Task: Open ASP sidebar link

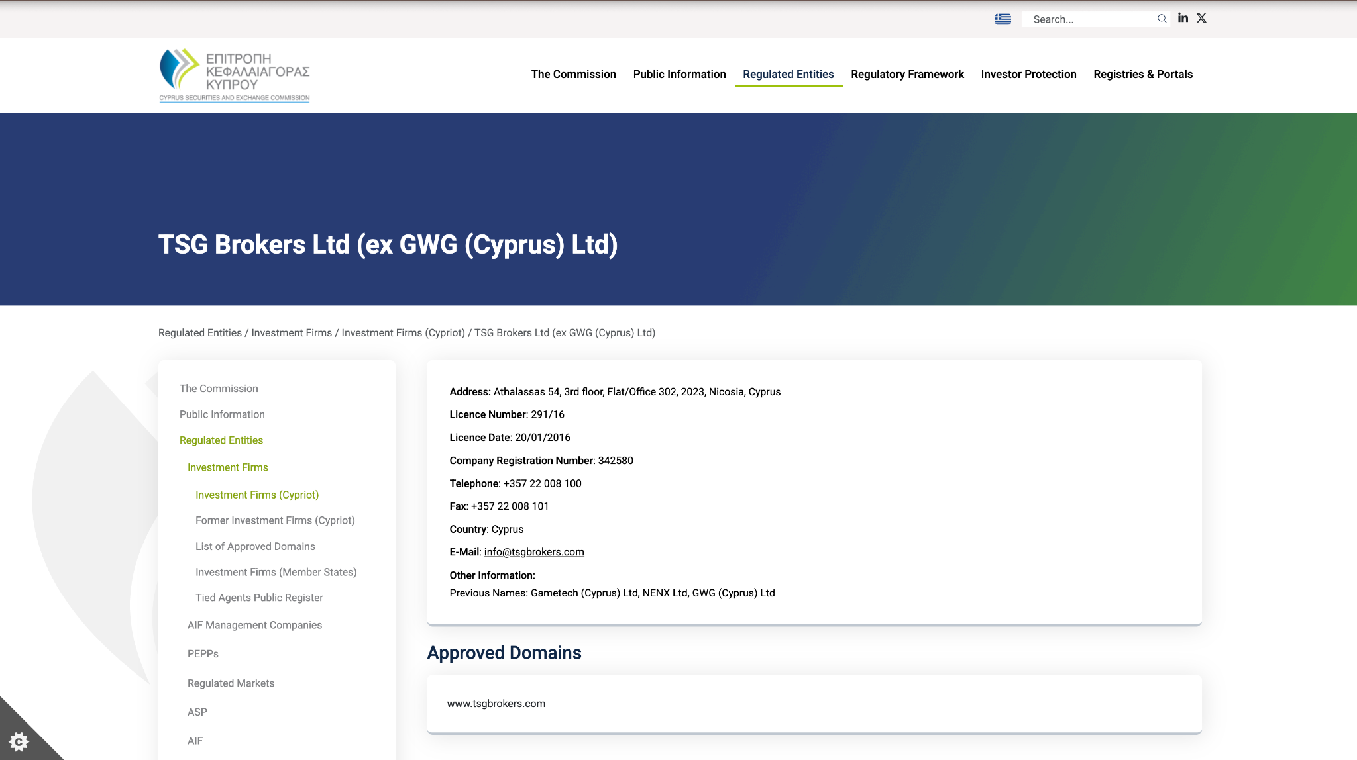Action: (197, 712)
